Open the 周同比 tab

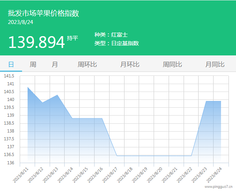pos(172,64)
